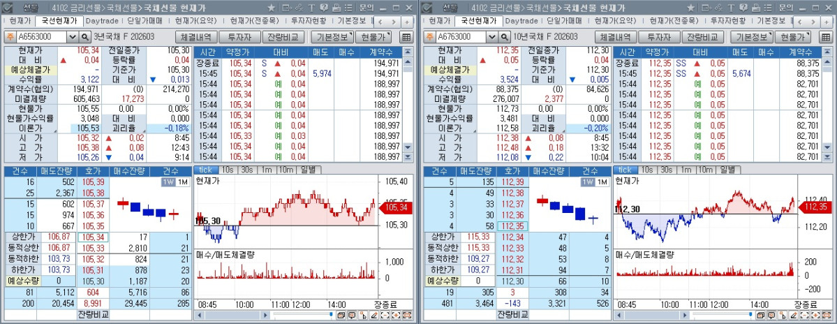Click the tab-scroll right arrow in the left window
Screen dimensions: 837x324
coord(394,22)
